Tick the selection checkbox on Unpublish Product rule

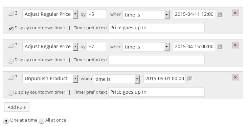10,77
